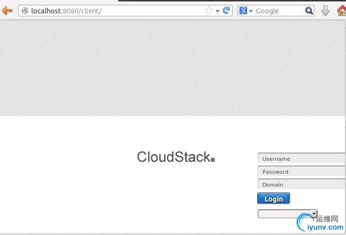The height and width of the screenshot is (235, 346).
Task: Click the localhost:8080/client/ address bar
Action: pos(125,11)
